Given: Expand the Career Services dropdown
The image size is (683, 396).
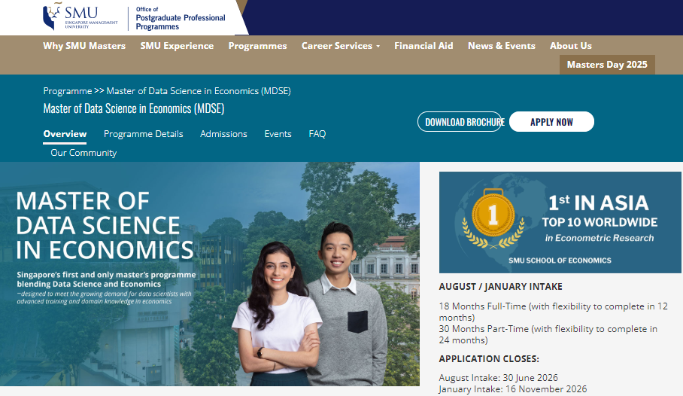Looking at the screenshot, I should pyautogui.click(x=340, y=46).
